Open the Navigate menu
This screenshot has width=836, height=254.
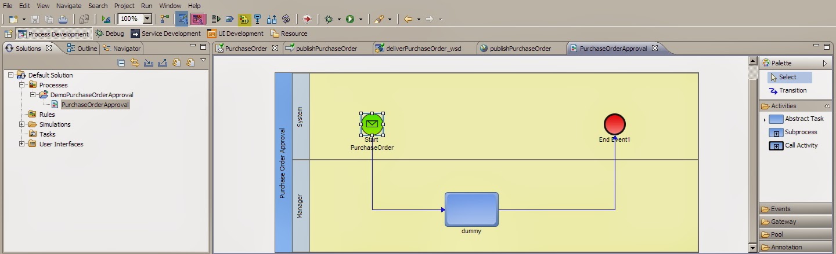69,5
